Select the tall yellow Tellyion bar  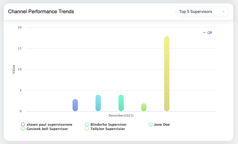167,74
